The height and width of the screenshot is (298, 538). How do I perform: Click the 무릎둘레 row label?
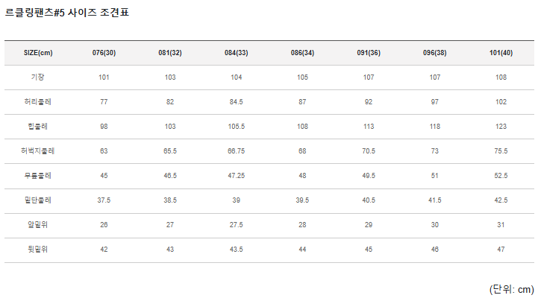pos(38,176)
